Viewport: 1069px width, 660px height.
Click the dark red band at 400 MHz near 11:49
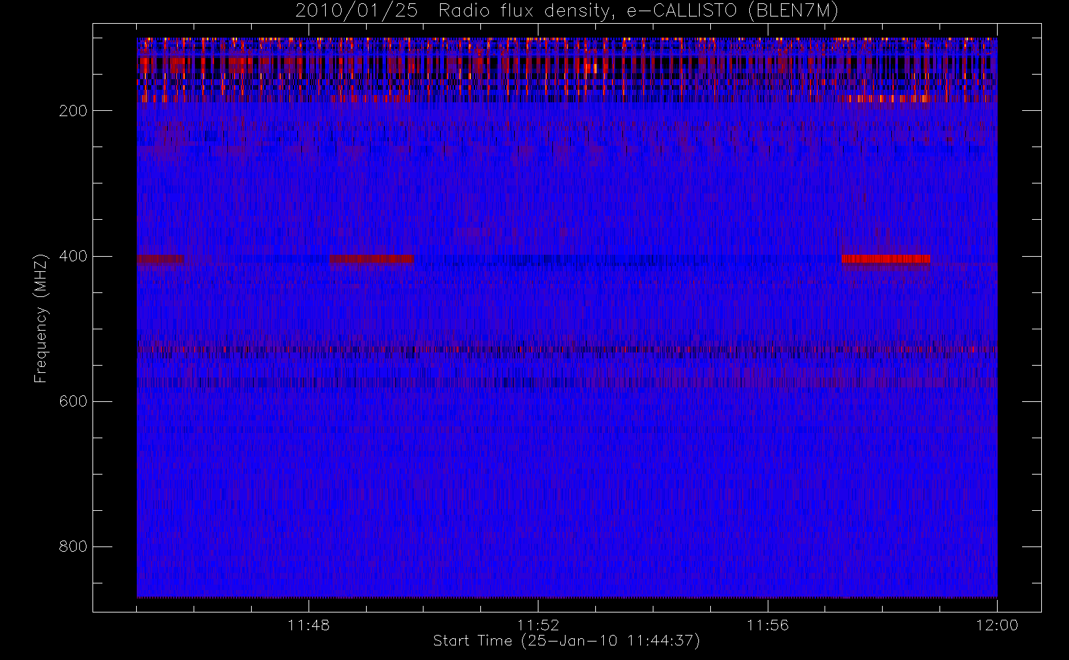(372, 259)
